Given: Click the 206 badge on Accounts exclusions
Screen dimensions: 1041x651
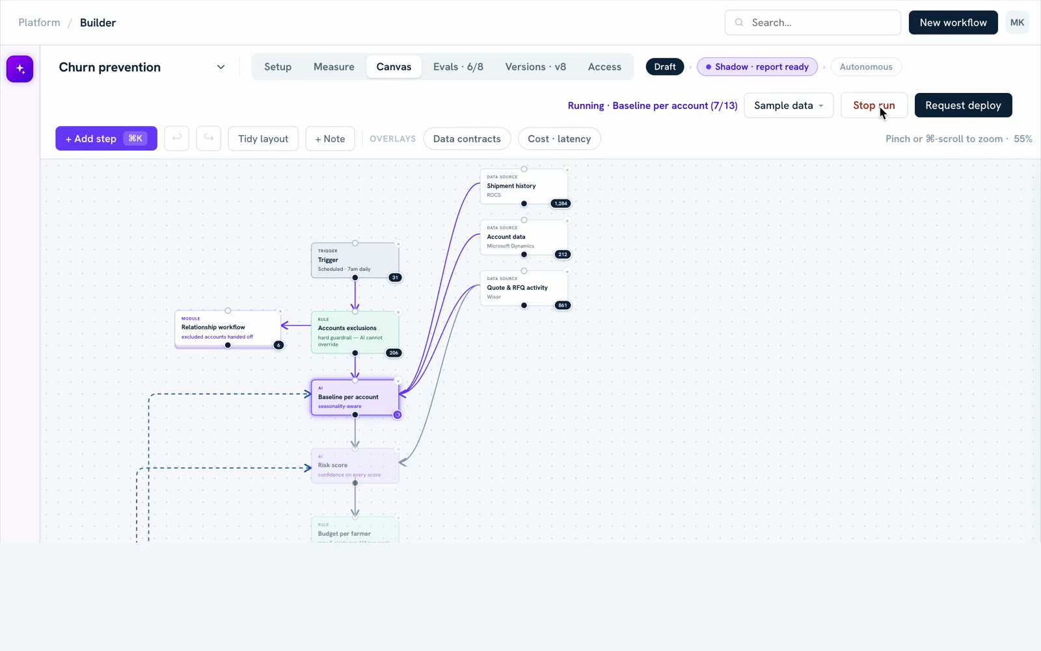Looking at the screenshot, I should pos(394,353).
